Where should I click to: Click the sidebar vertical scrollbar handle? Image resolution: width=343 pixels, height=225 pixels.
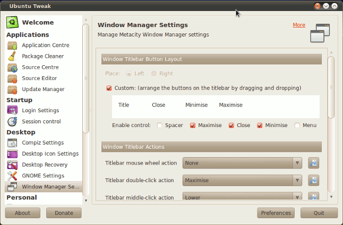tap(86, 78)
